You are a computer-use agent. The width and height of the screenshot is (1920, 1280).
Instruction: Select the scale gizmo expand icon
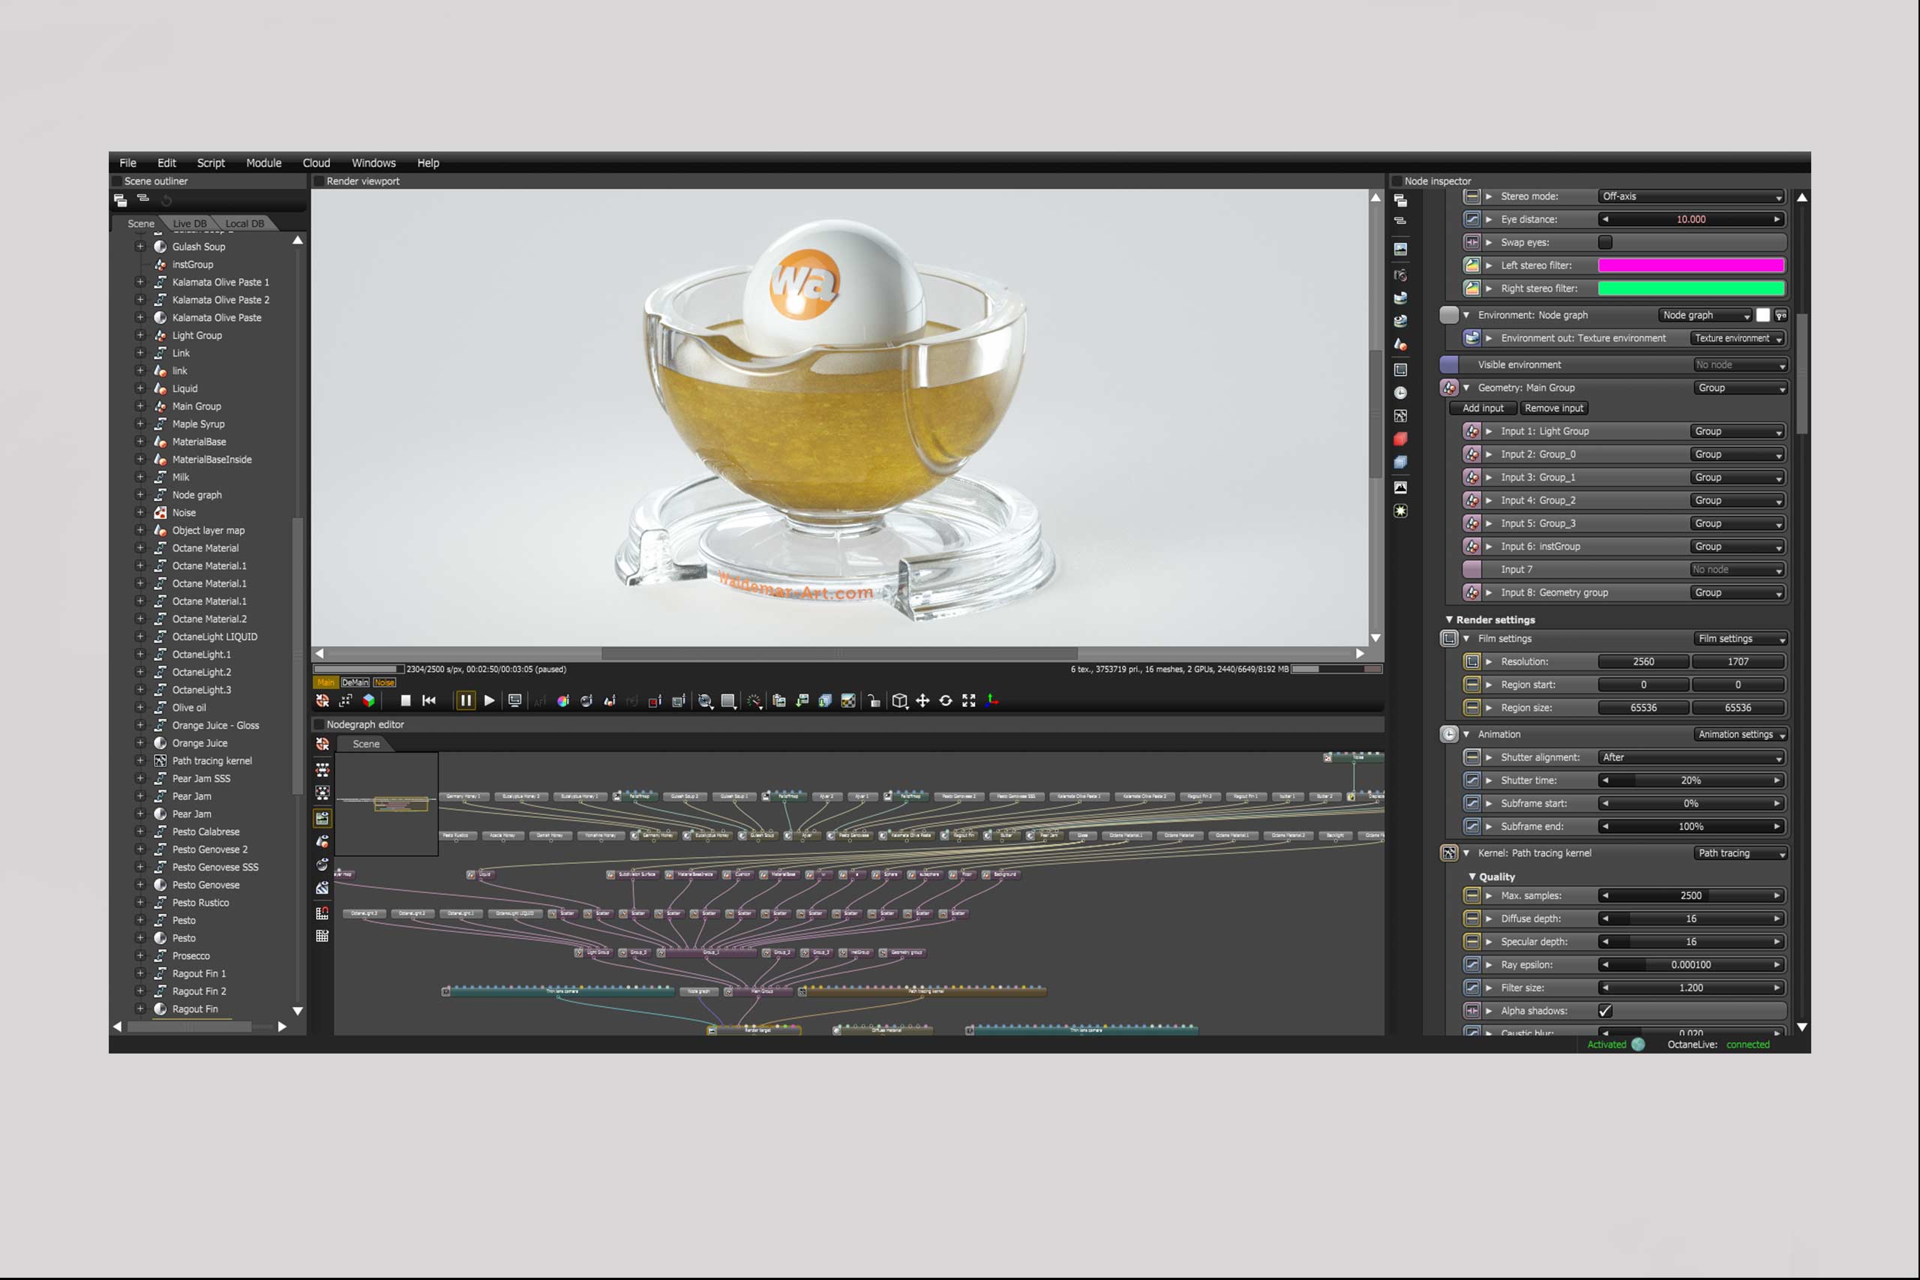(969, 700)
